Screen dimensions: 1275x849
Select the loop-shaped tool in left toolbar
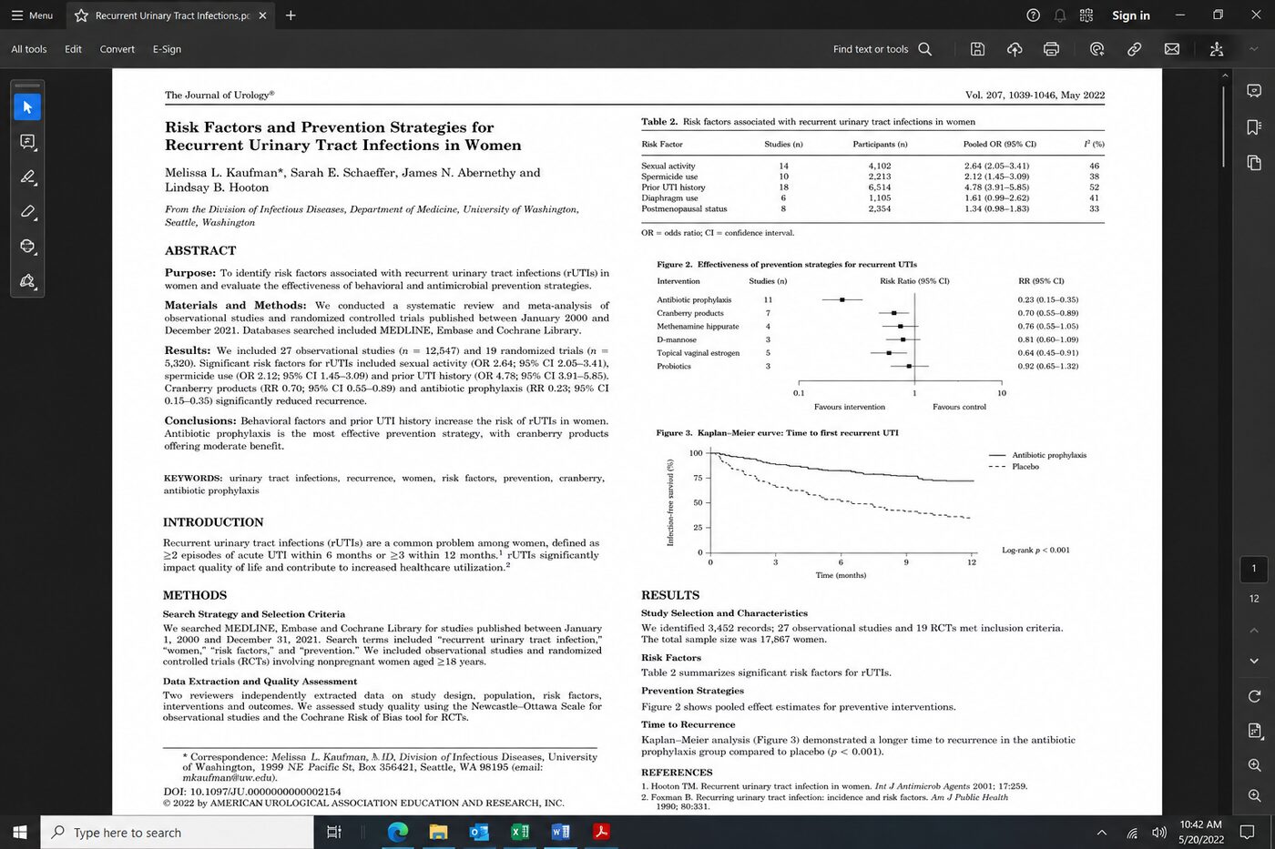click(x=27, y=246)
